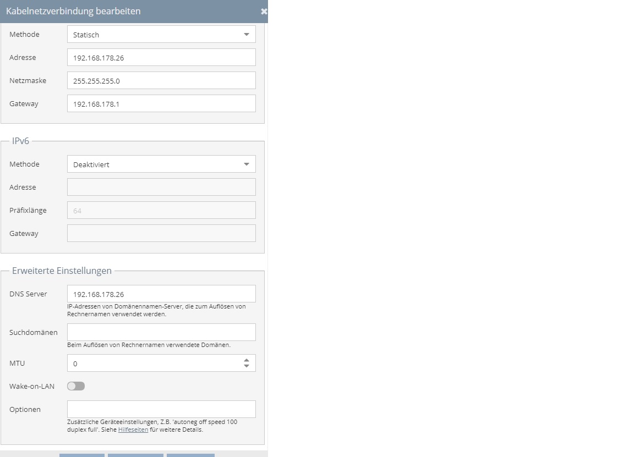Click the Präfixlänge label
The width and height of the screenshot is (634, 457).
tap(28, 210)
